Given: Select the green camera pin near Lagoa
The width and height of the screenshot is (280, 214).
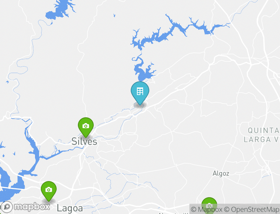Looking at the screenshot, I should point(49,191).
